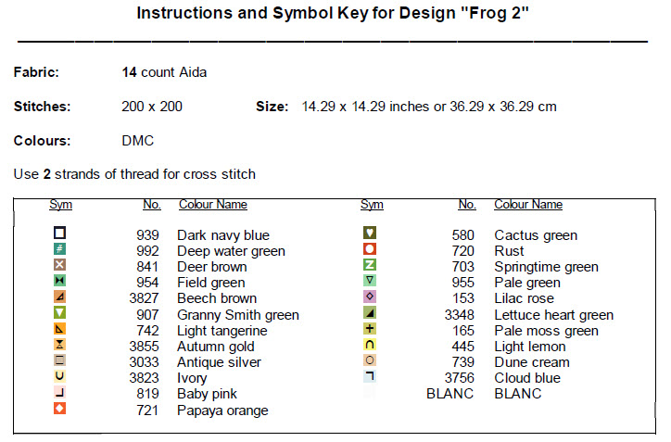The height and width of the screenshot is (442, 671).
Task: Click the Cloud blue symbol icon
Action: [x=370, y=376]
